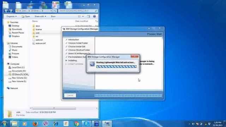This screenshot has width=226, height=127.
Task: Click the Open toolbar button
Action: [x=26, y=17]
